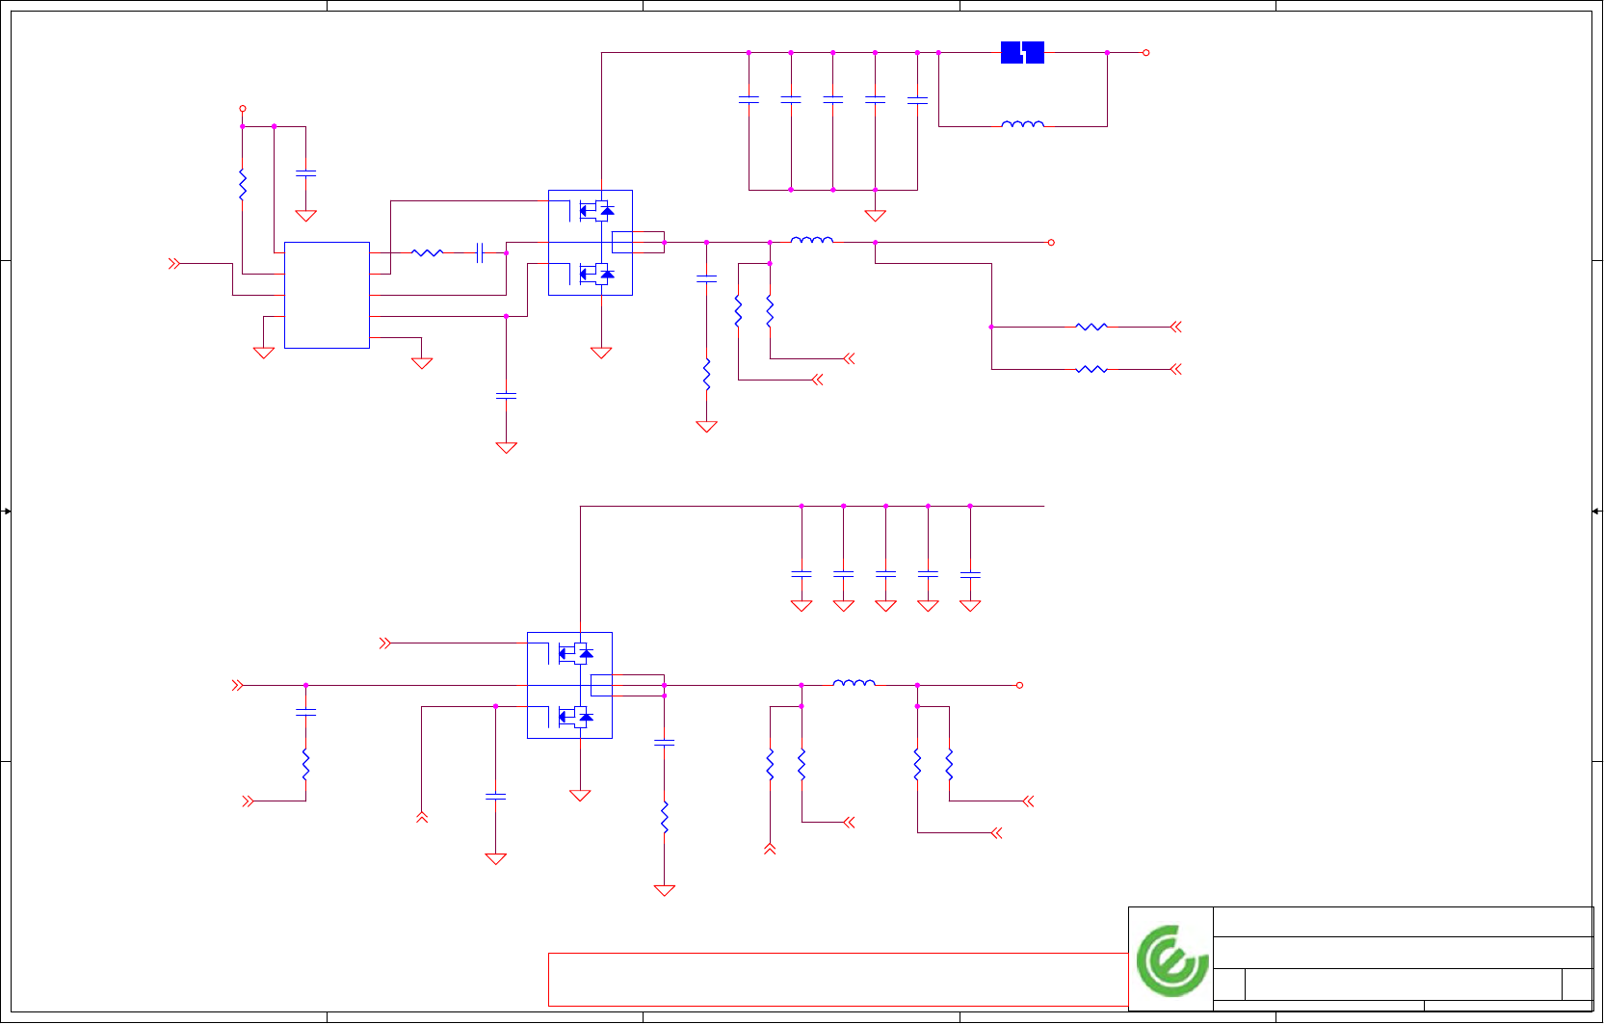Click upward port arrow below resistors before lower inductor
Viewport: 1604px width, 1024px height.
pos(770,849)
